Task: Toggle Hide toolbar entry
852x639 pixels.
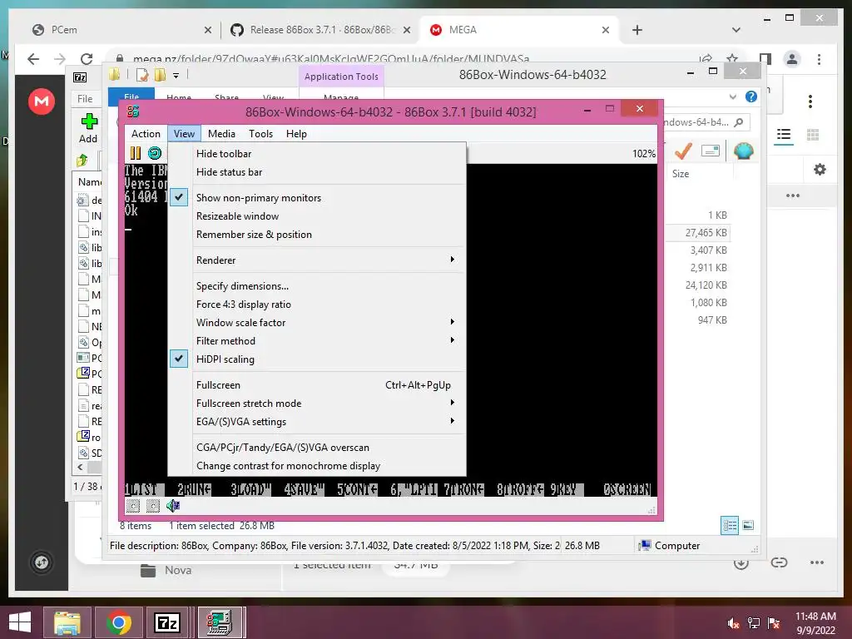Action: tap(317, 154)
